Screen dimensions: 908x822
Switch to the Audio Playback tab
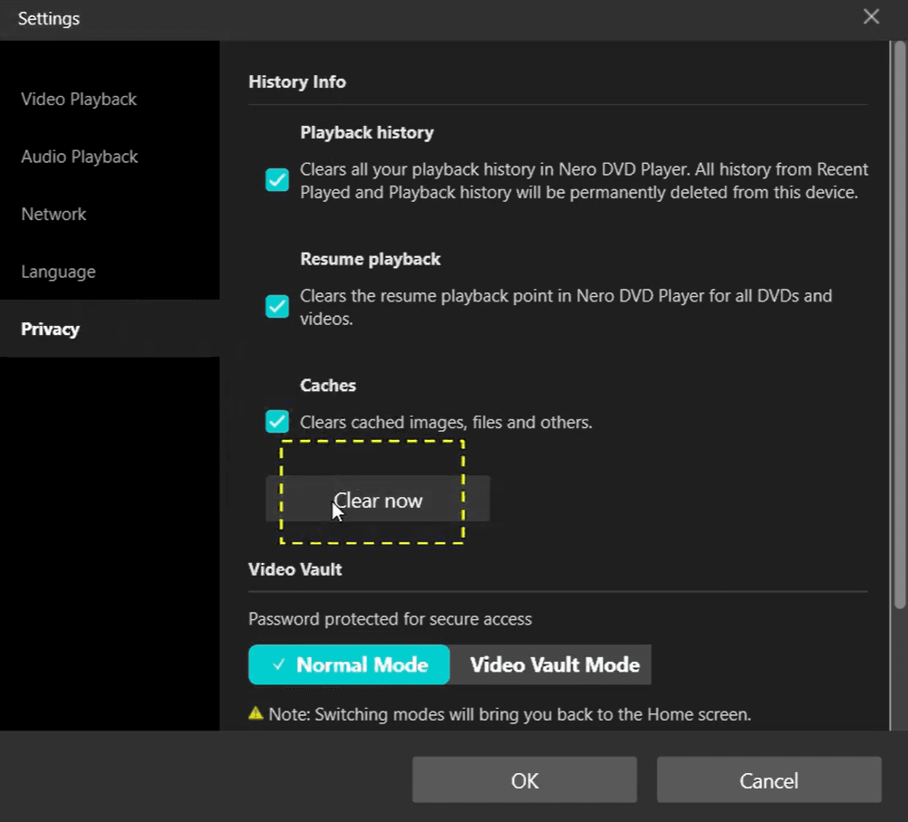80,157
